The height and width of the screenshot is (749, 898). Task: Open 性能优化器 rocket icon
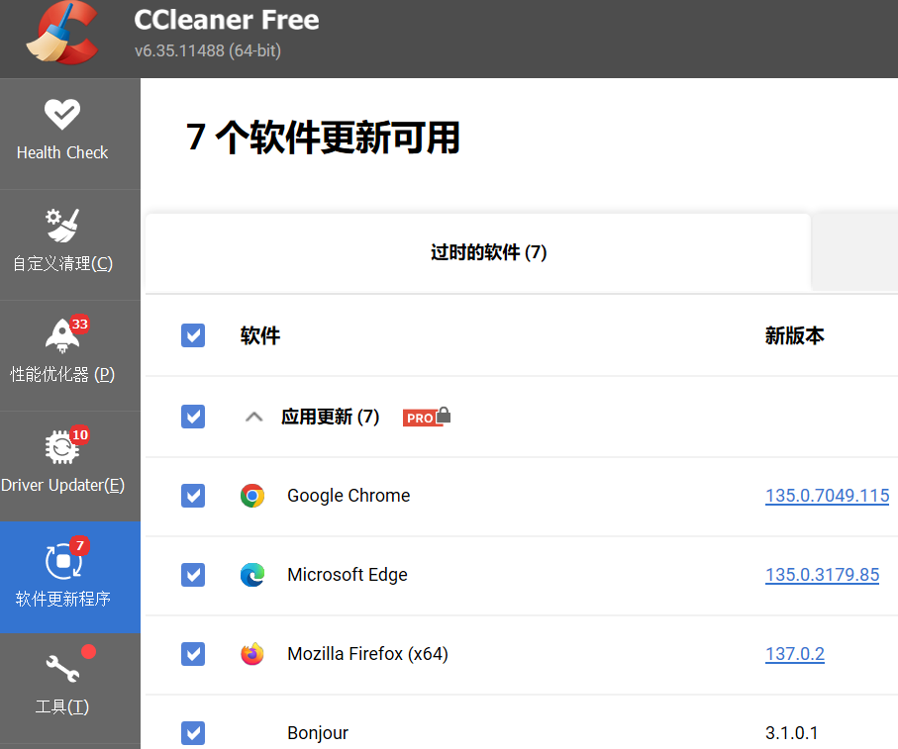click(62, 335)
